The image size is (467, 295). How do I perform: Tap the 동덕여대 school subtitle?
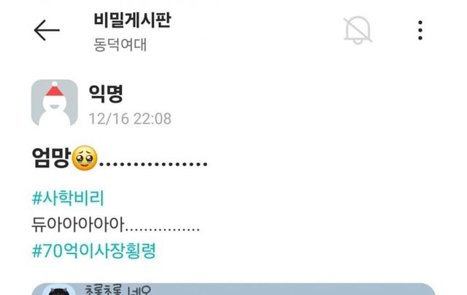point(120,45)
